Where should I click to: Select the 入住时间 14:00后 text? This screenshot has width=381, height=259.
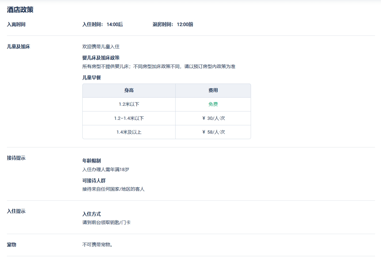102,24
